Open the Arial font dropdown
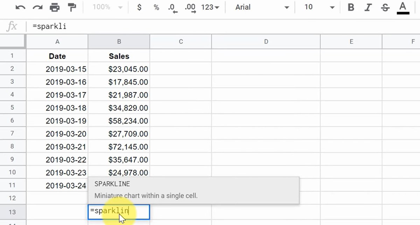420x225 pixels. [x=262, y=7]
